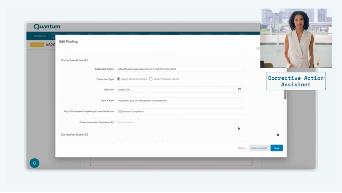Open Corrective Action Completed By search box

click(180, 122)
